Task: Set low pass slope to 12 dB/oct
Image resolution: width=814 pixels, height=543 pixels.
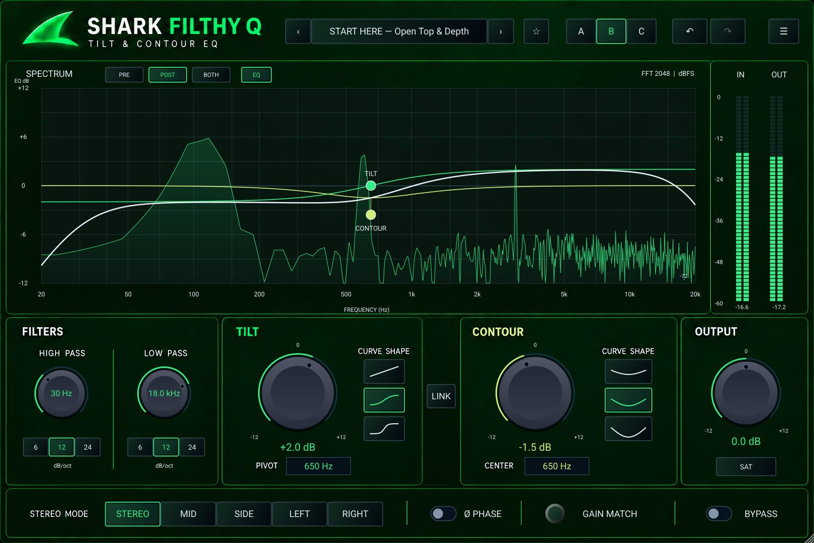Action: tap(166, 447)
